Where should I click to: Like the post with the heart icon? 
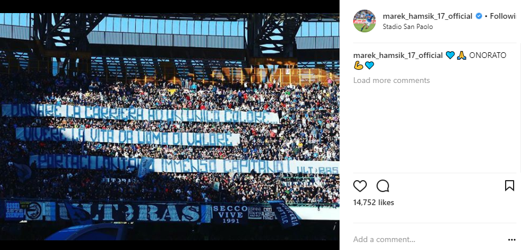pyautogui.click(x=360, y=186)
